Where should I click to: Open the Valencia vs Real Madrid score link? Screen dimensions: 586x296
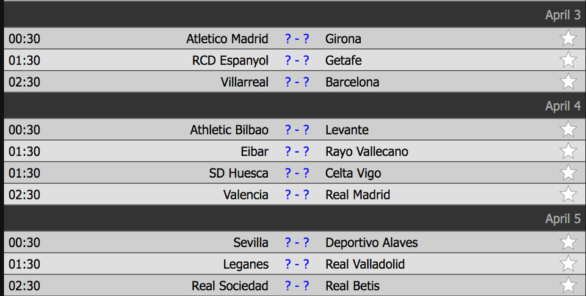pyautogui.click(x=297, y=195)
